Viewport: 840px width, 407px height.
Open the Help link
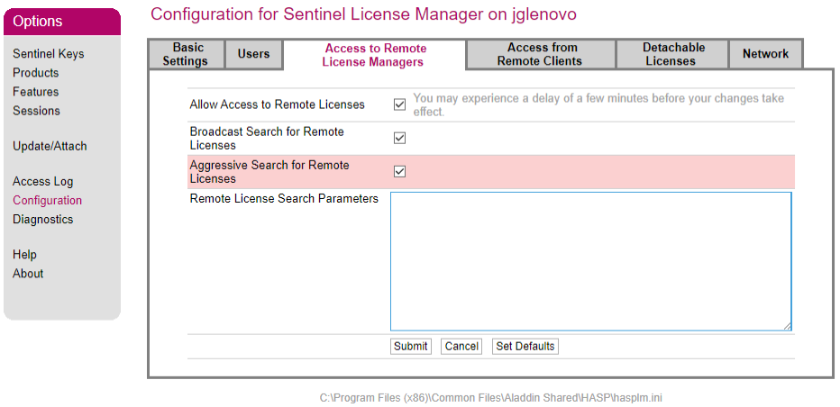(x=24, y=254)
